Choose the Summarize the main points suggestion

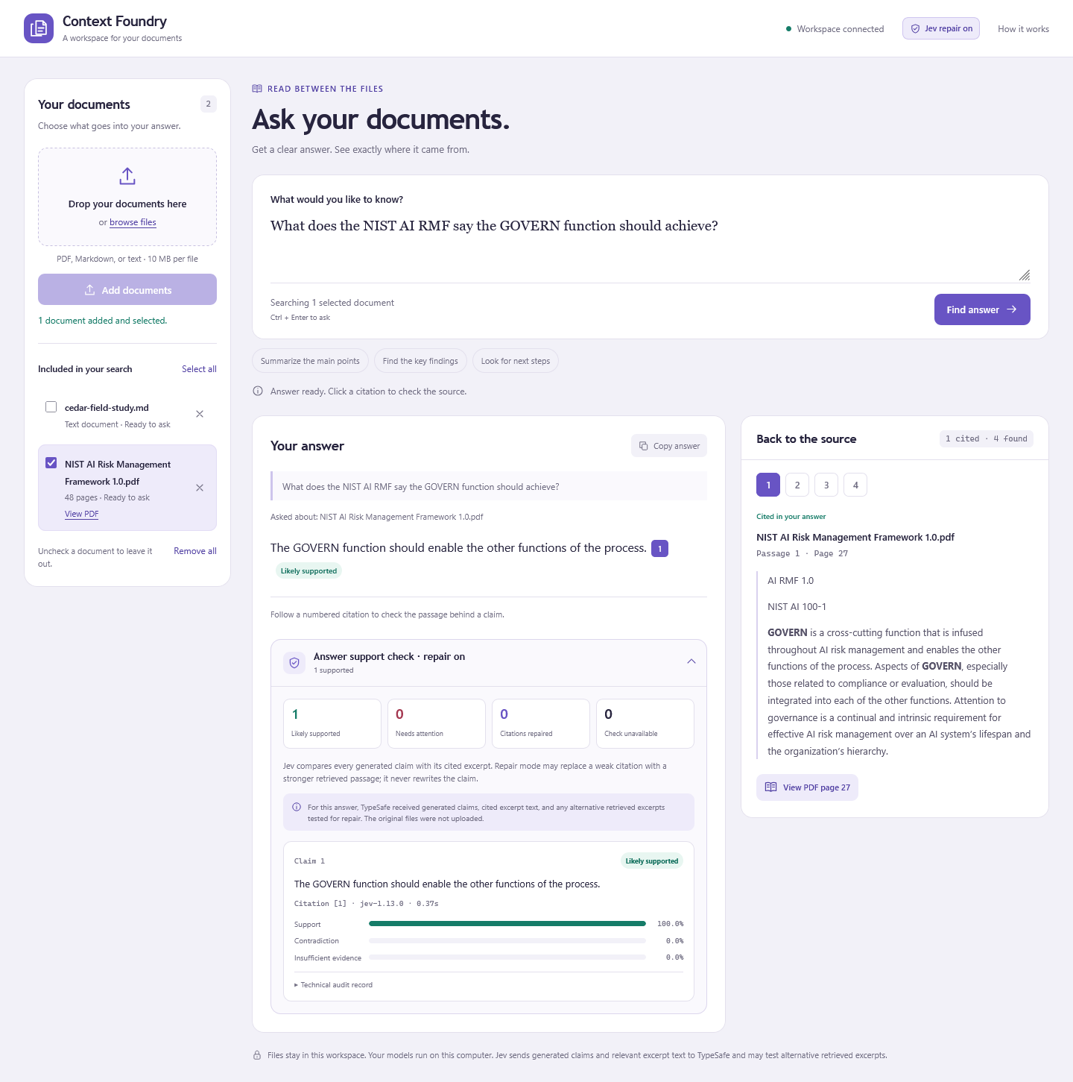pyautogui.click(x=310, y=361)
